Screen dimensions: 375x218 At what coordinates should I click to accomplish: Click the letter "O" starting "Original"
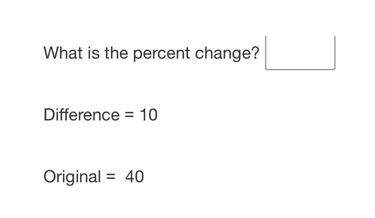tap(49, 177)
